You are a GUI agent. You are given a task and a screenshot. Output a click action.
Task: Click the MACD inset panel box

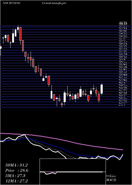pos(73,172)
